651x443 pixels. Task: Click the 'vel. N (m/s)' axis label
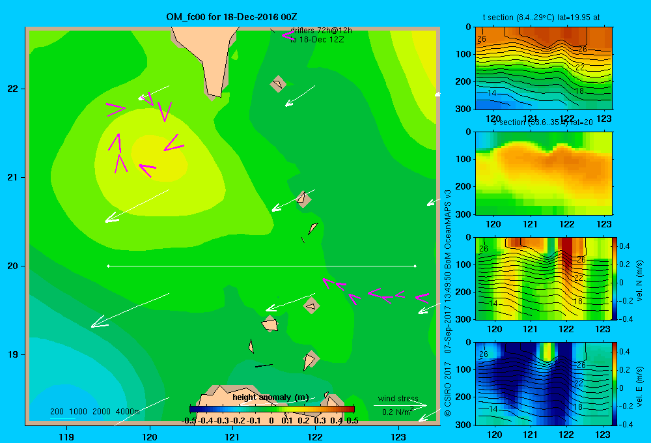point(640,281)
